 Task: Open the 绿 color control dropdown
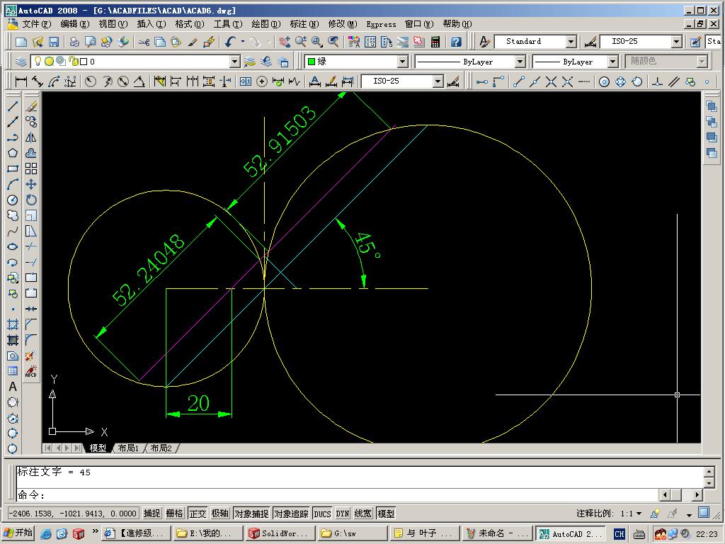coord(403,62)
